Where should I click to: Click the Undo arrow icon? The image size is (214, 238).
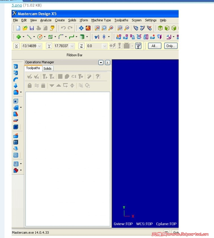(63, 28)
